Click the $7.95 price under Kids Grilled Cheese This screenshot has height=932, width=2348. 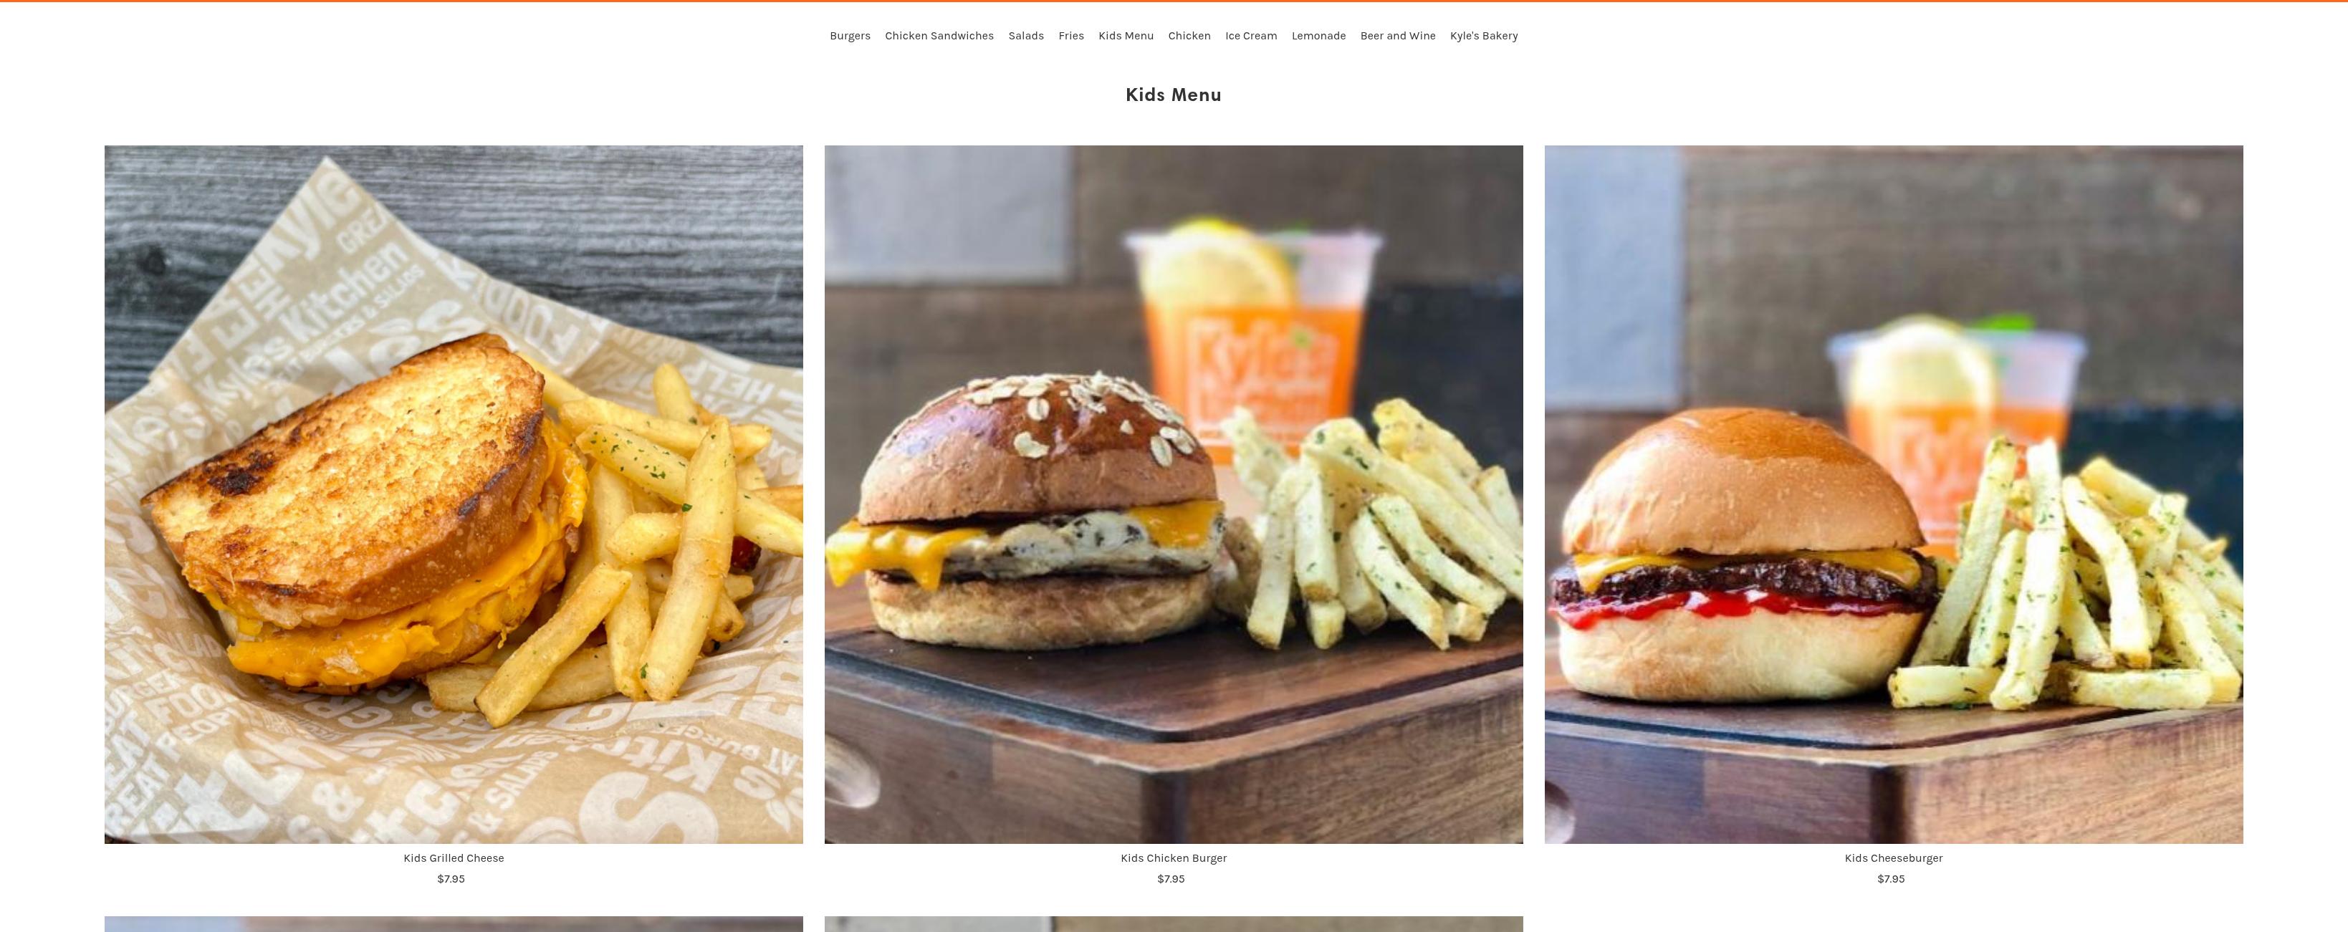(451, 879)
